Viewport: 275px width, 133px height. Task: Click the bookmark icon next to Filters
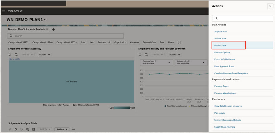(x=179, y=42)
